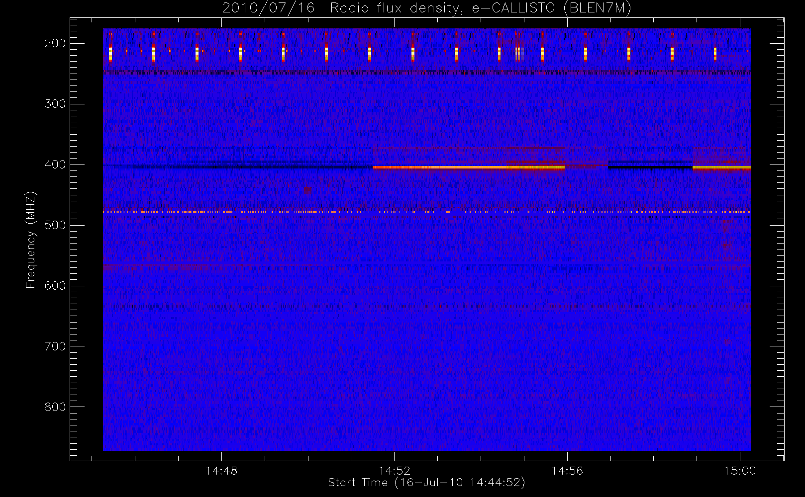Select the 400 frequency tick label

pos(55,165)
